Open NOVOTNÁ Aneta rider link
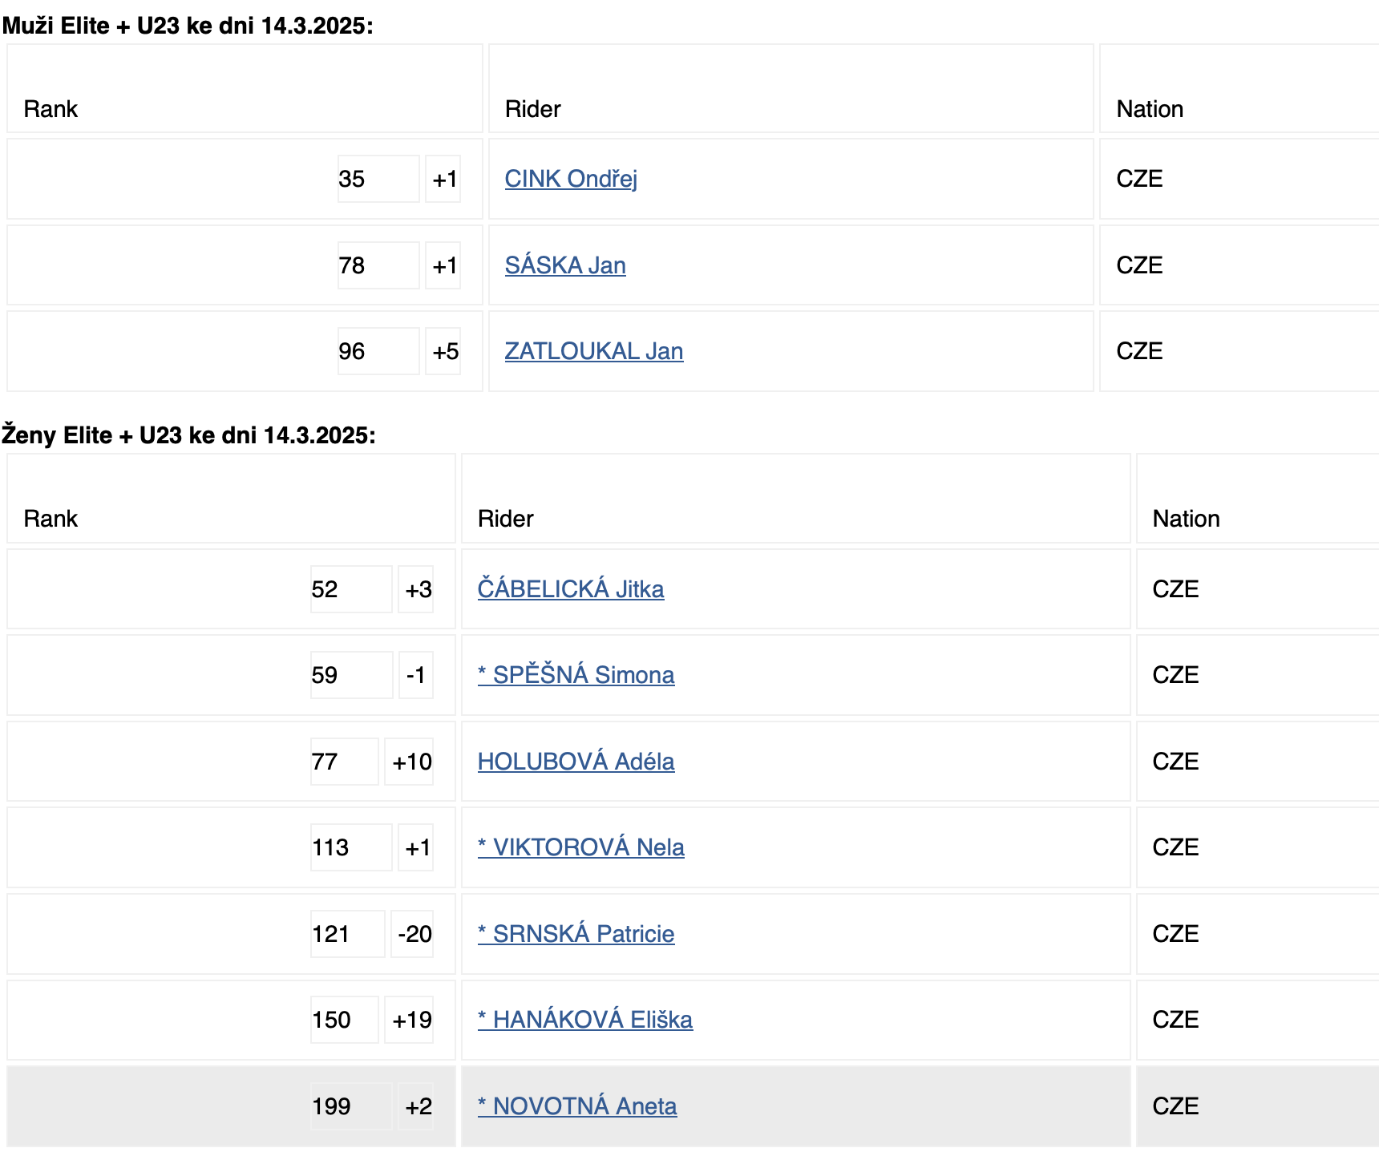1387x1156 pixels. click(577, 1106)
